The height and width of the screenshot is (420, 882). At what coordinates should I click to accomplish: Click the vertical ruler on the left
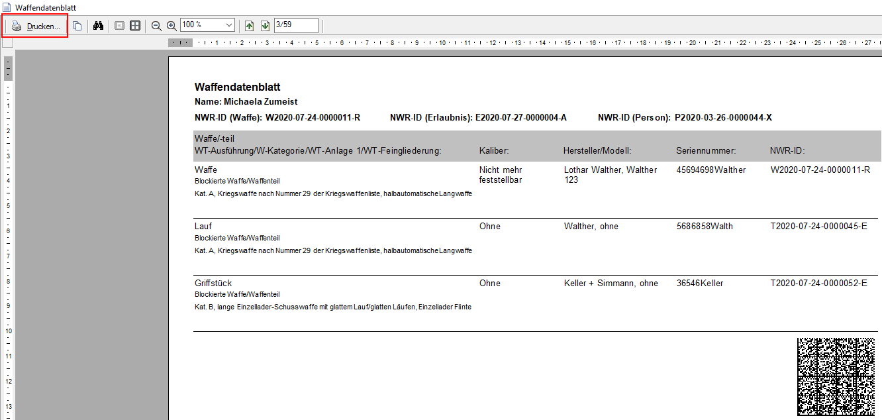point(7,232)
